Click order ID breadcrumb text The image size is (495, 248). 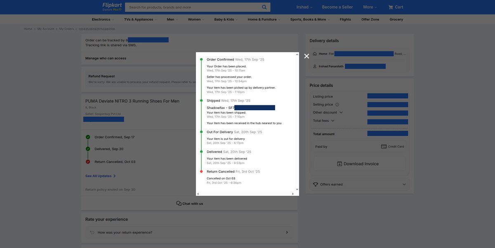97,29
